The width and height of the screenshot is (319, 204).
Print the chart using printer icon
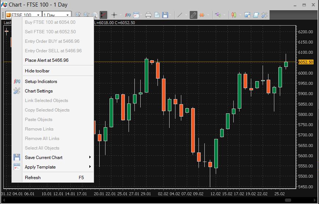pyautogui.click(x=148, y=15)
